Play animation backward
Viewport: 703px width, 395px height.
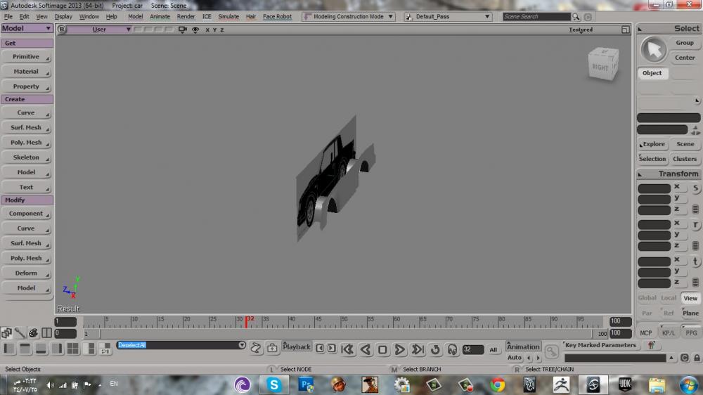(366, 349)
